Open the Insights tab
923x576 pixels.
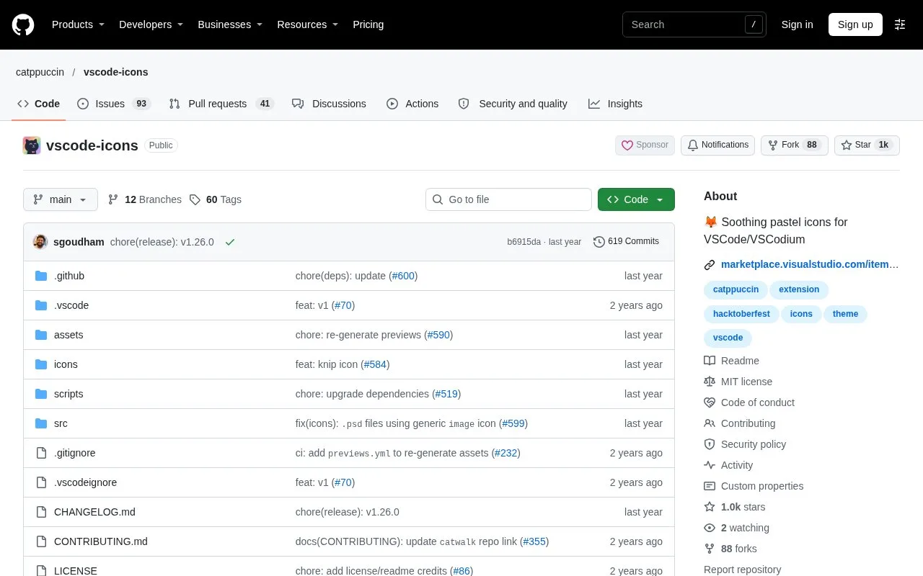[615, 104]
